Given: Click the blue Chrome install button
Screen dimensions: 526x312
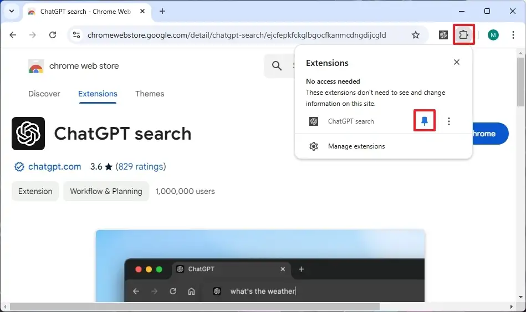Looking at the screenshot, I should click(x=490, y=134).
